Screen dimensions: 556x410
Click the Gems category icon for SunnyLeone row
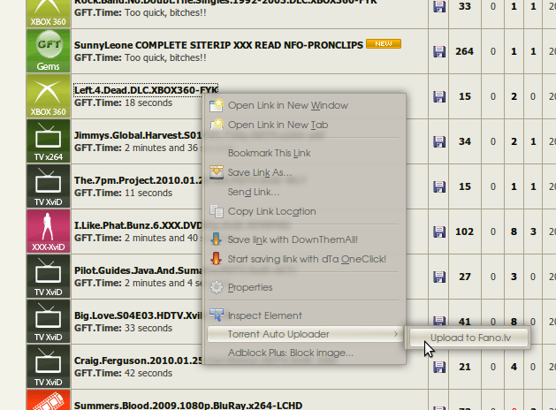49,51
